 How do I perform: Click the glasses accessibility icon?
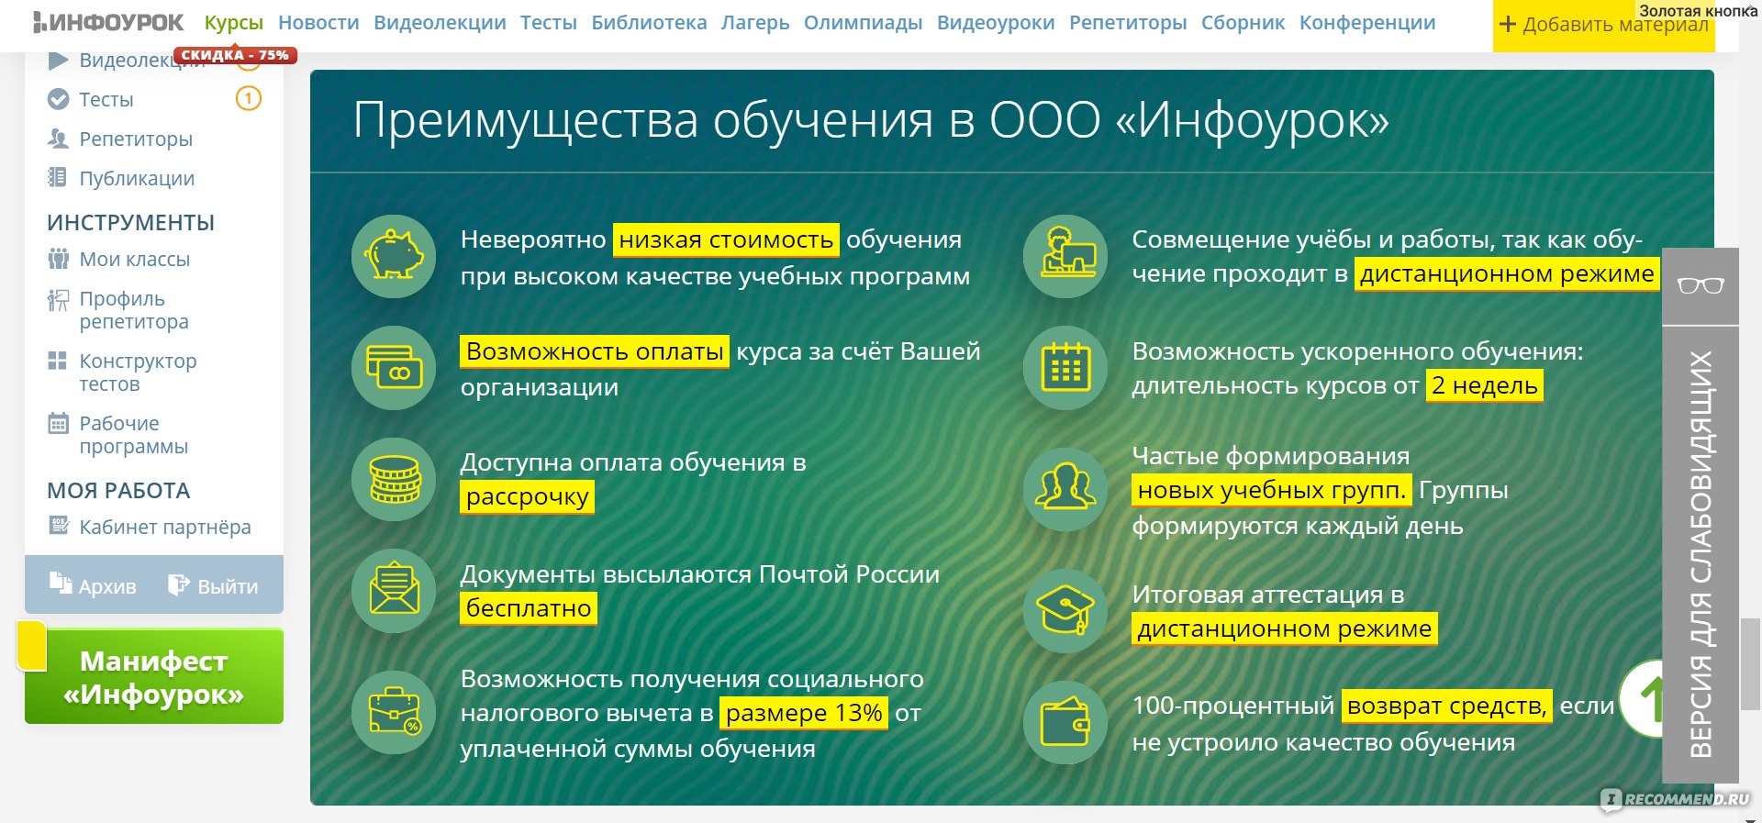1701,285
